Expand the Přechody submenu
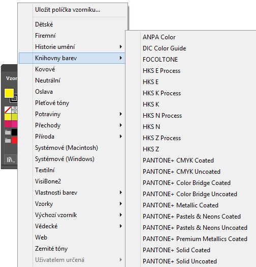Viewport: 256px width, 267px height. pyautogui.click(x=72, y=125)
